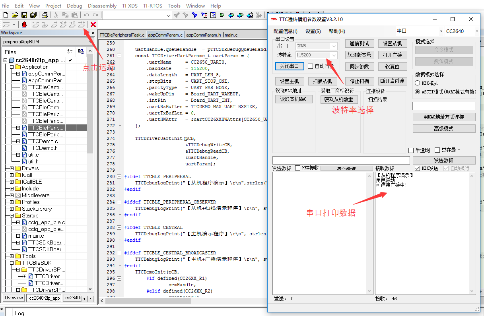Click the Toggle Bookmark green flag icon
This screenshot has height=316, width=484.
222,15
